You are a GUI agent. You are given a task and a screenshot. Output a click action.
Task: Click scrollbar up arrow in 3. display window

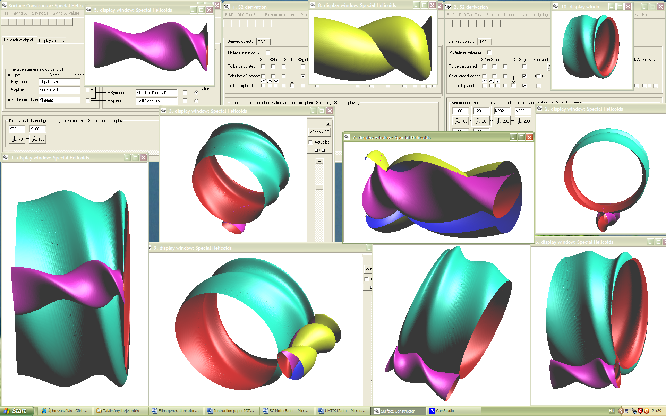(x=319, y=161)
